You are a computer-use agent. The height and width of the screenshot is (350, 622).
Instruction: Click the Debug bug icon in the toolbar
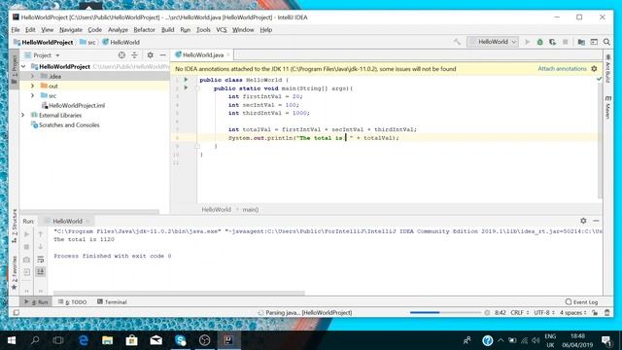pyautogui.click(x=540, y=42)
